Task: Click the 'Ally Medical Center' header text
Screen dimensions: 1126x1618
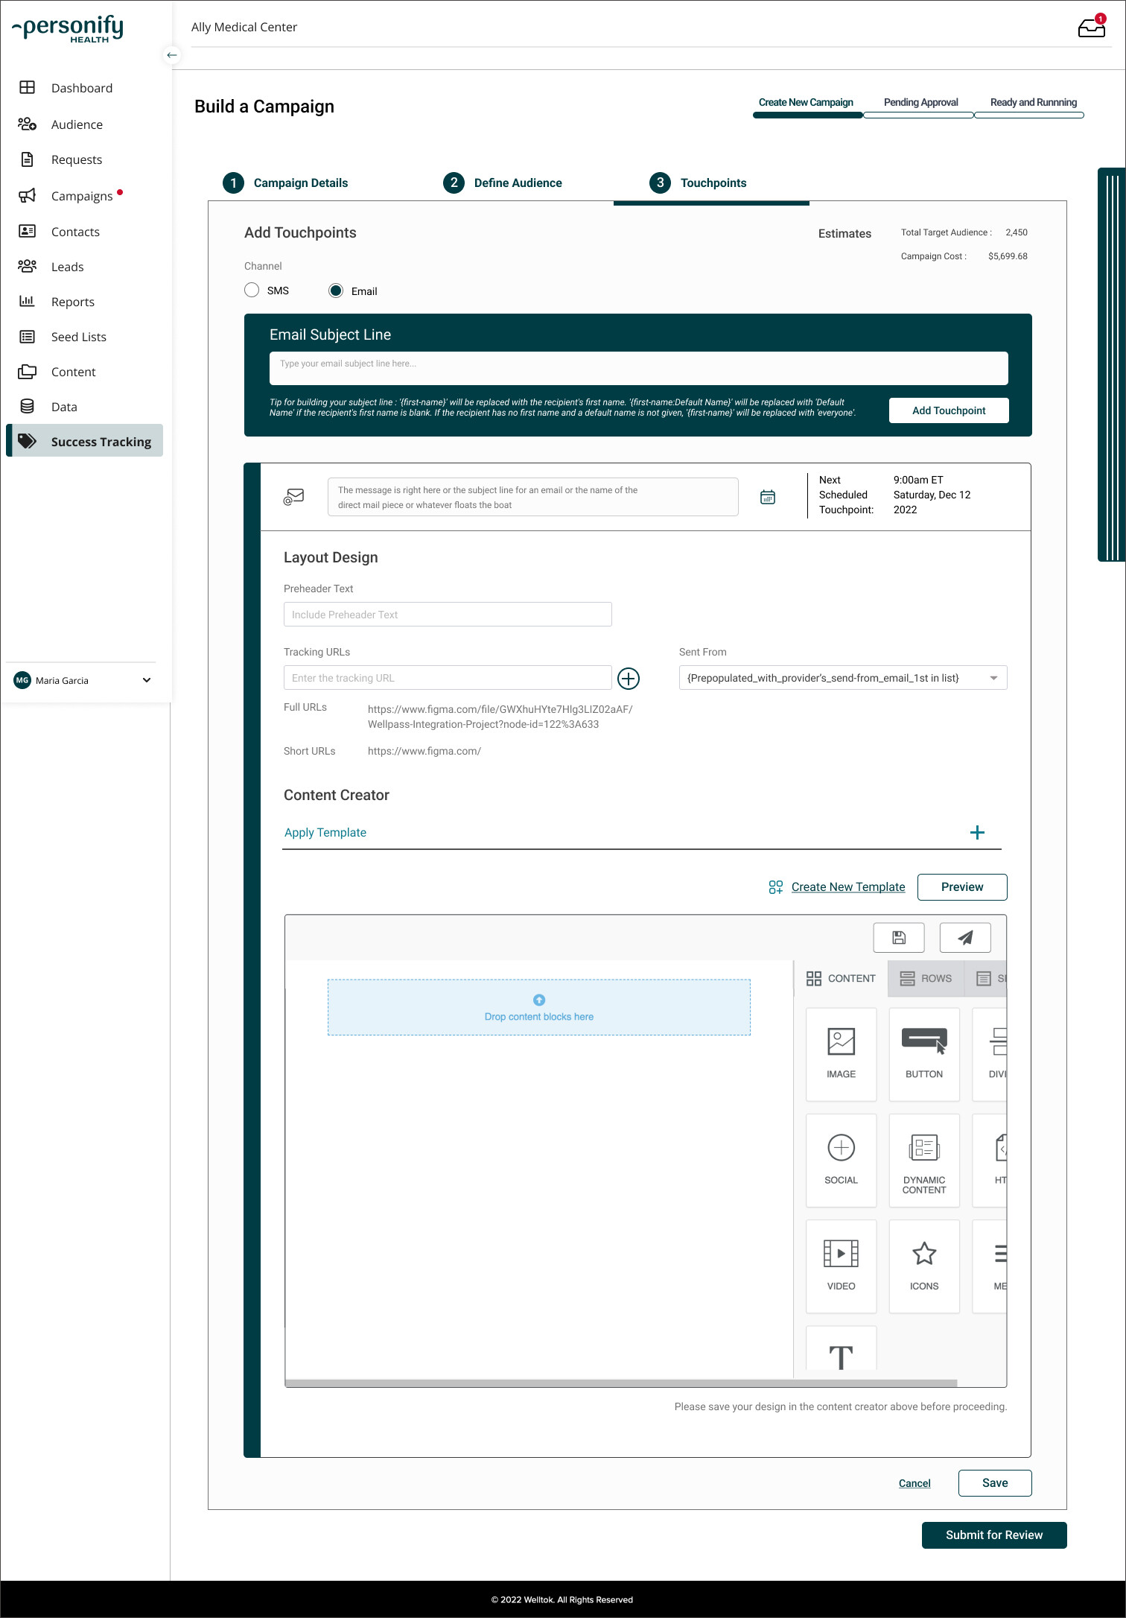Action: 244,27
